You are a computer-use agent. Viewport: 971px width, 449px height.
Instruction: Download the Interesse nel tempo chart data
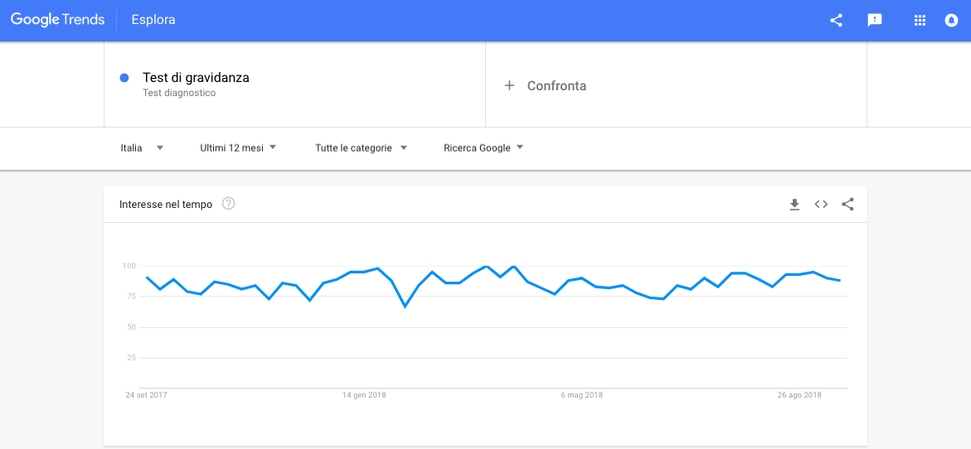point(794,204)
